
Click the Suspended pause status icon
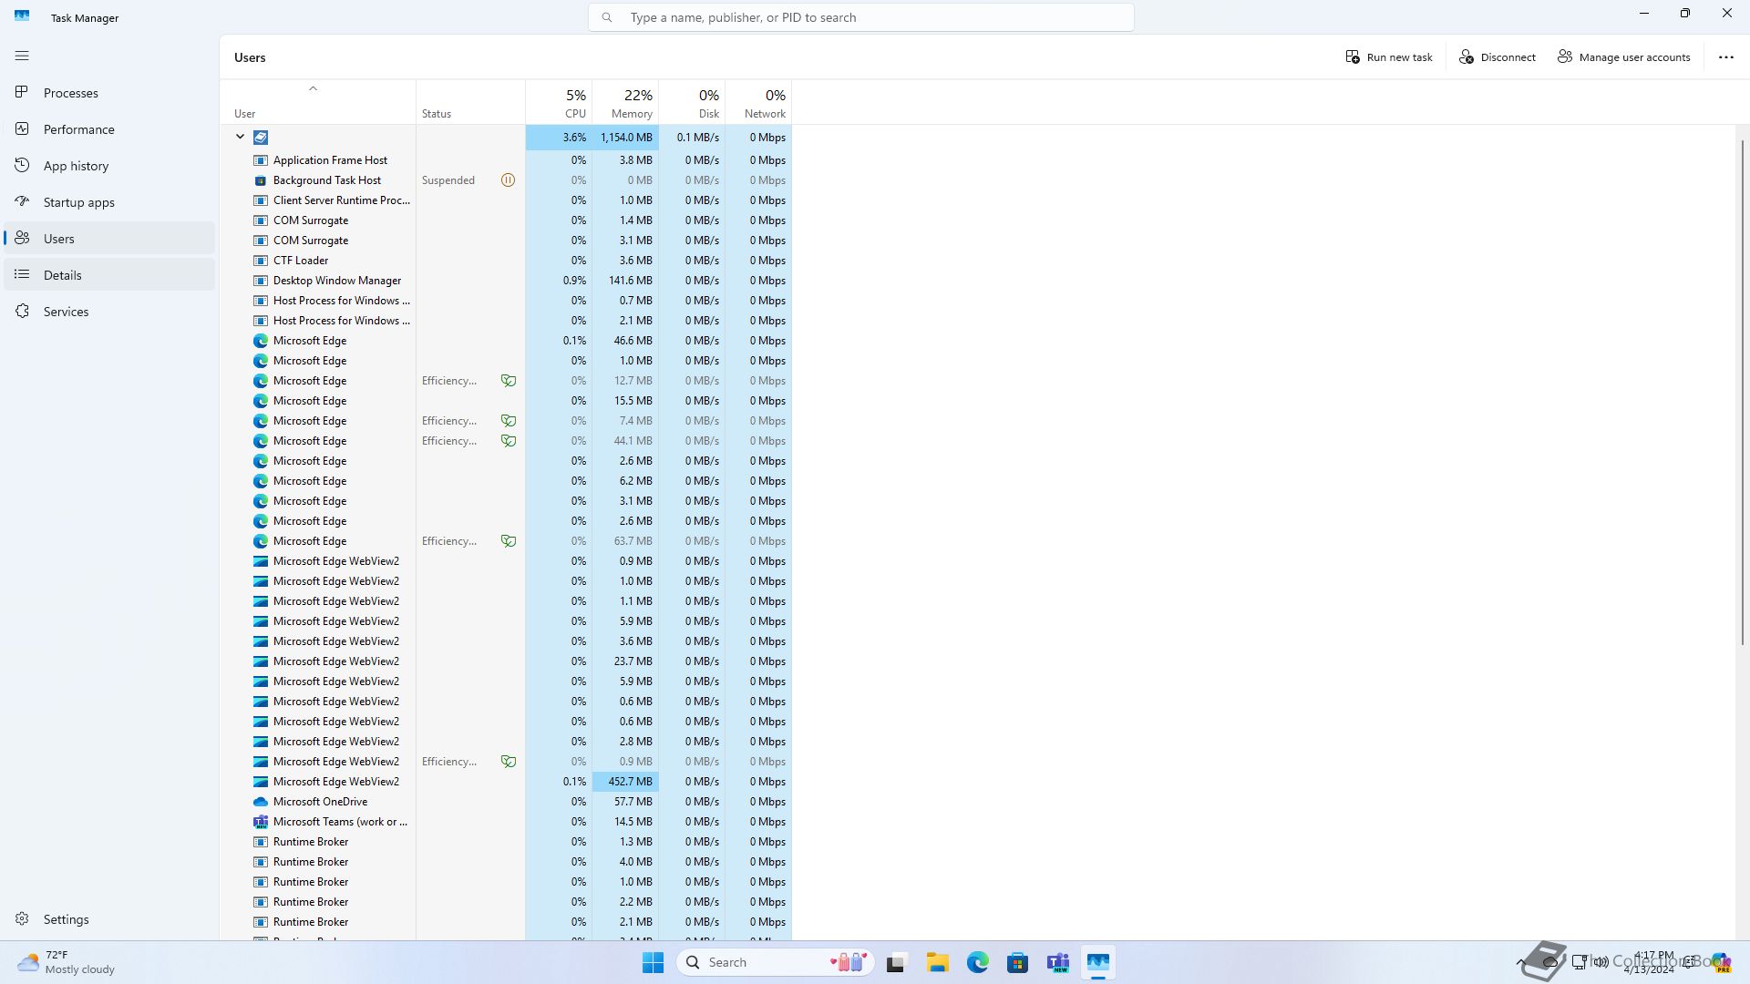[x=508, y=180]
